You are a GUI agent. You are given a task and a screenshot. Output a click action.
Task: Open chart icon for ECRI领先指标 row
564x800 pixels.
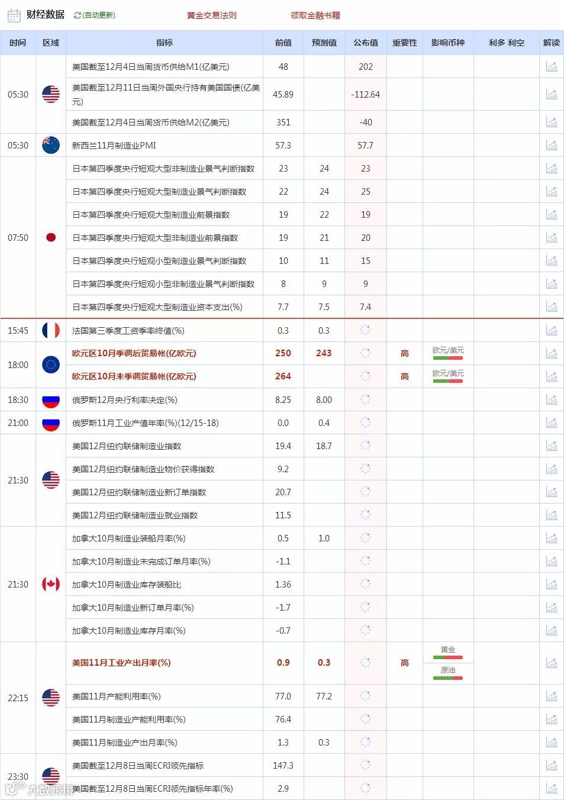[552, 765]
